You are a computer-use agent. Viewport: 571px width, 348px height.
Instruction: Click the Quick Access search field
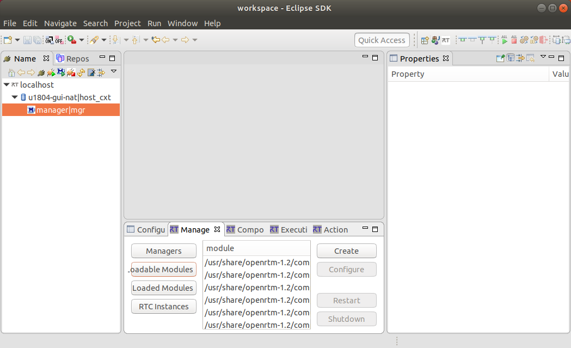point(382,40)
